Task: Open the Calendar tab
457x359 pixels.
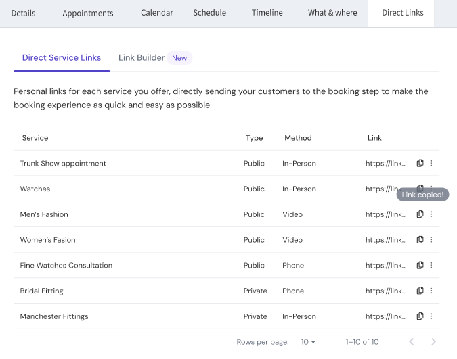Action: tap(157, 13)
